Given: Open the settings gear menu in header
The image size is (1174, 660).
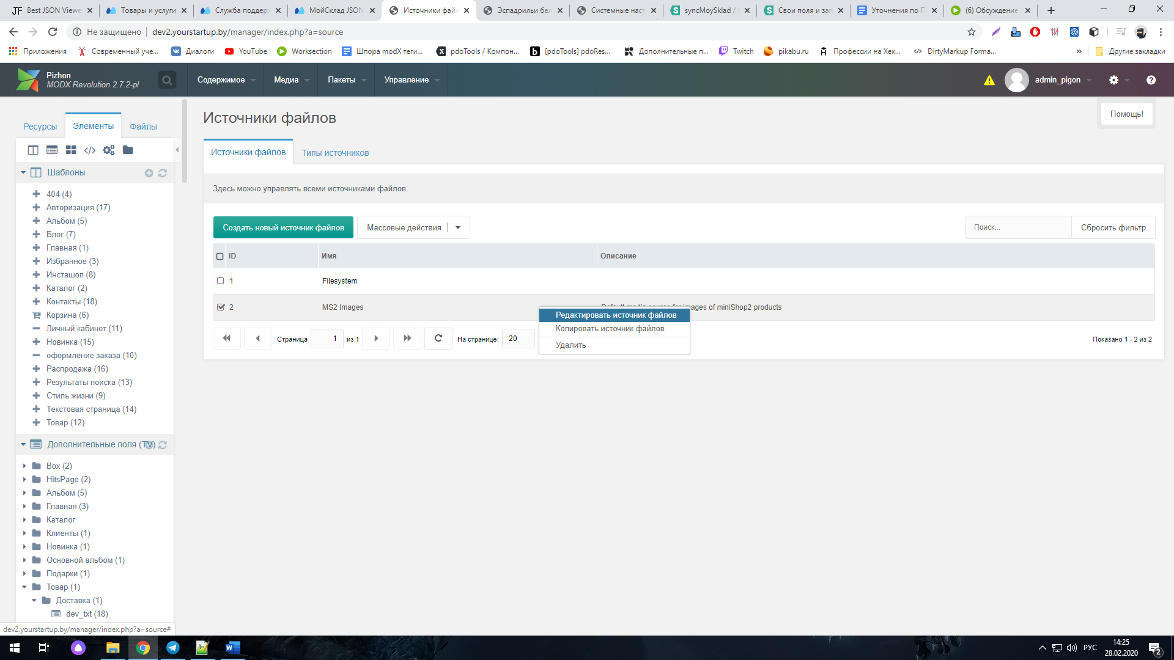Looking at the screenshot, I should point(1113,80).
